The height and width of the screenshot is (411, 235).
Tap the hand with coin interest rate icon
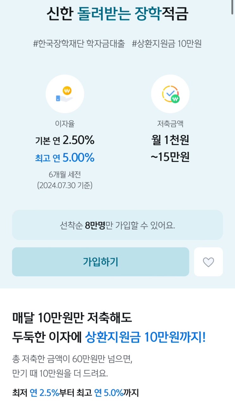point(65,94)
